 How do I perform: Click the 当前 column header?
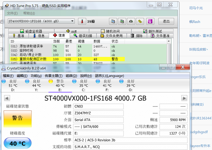point(58,41)
